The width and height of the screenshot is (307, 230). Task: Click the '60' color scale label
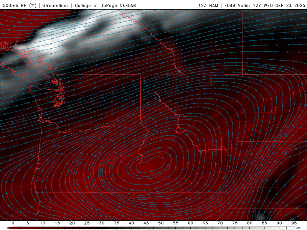coord(190,223)
